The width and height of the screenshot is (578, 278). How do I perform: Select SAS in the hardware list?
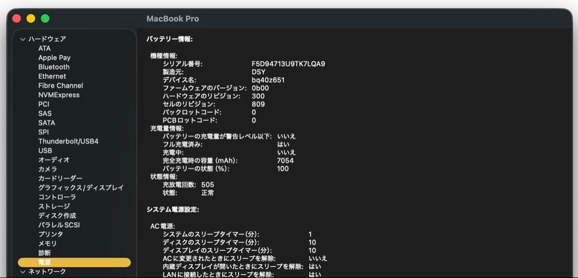[44, 113]
